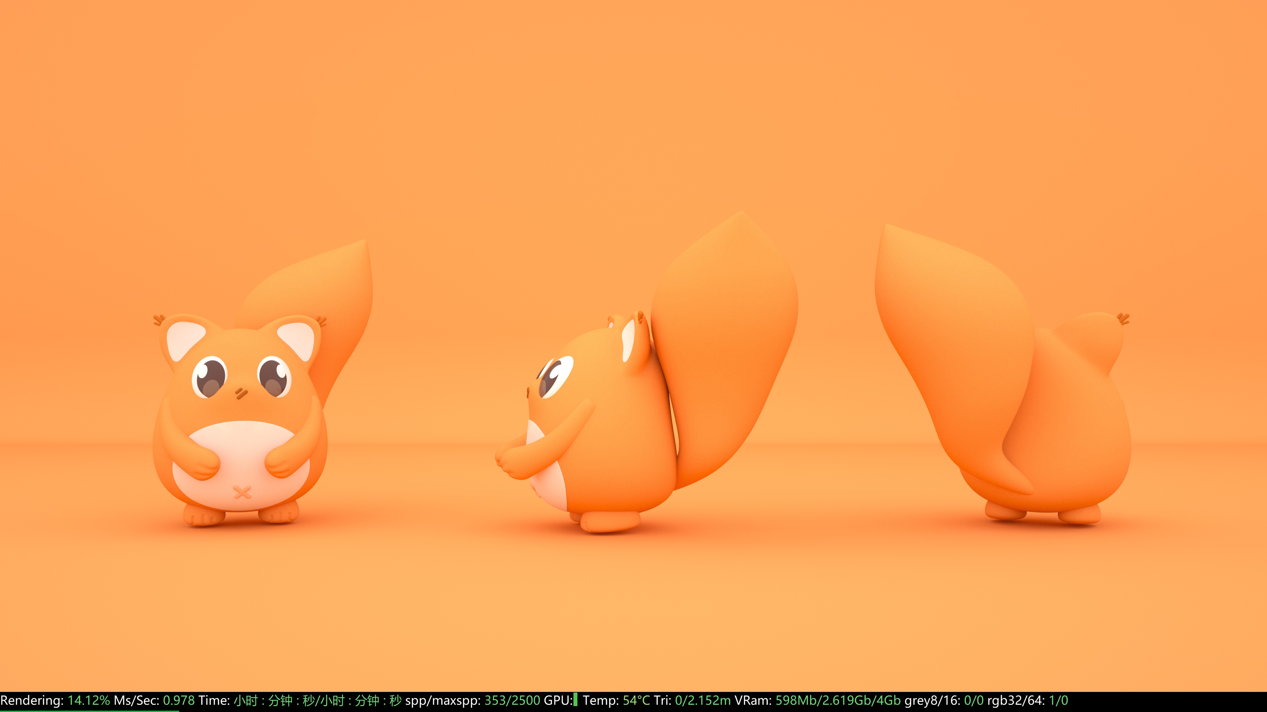This screenshot has height=712, width=1267.
Task: Click the rgb32/64 1/0 value
Action: click(1058, 700)
